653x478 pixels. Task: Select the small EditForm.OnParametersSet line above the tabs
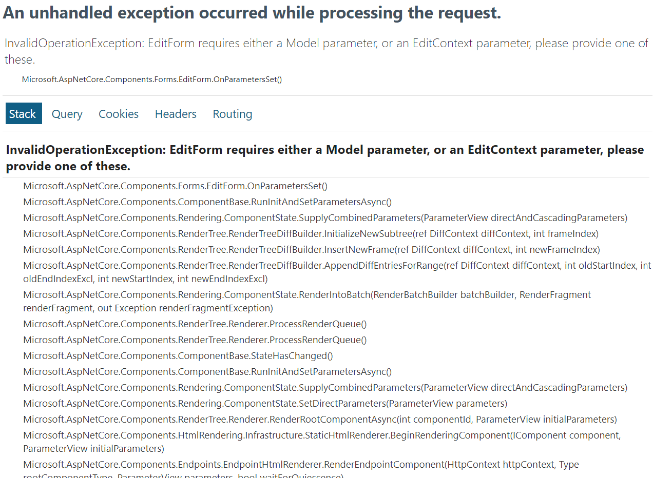152,79
